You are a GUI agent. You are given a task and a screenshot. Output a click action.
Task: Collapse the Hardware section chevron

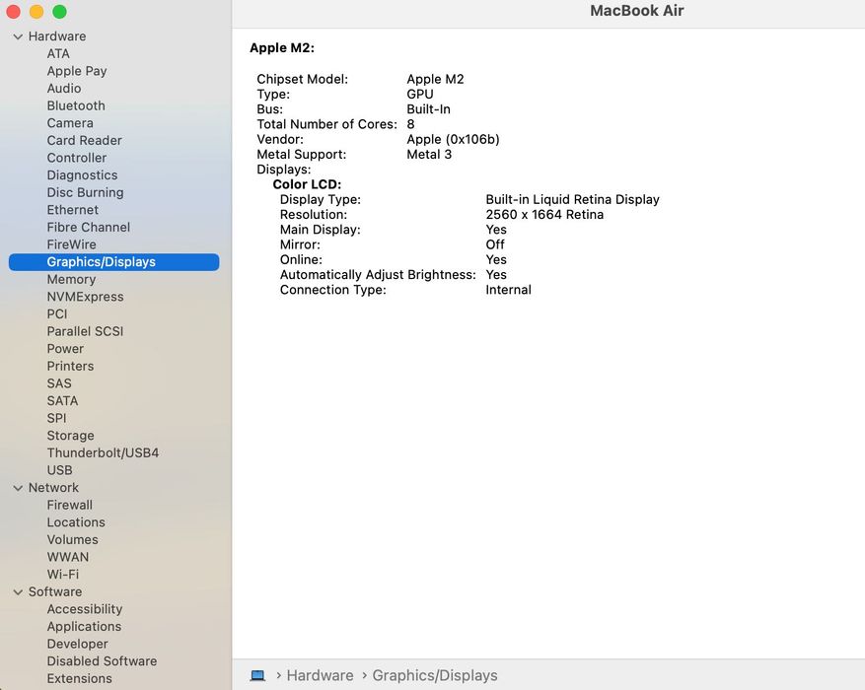18,36
